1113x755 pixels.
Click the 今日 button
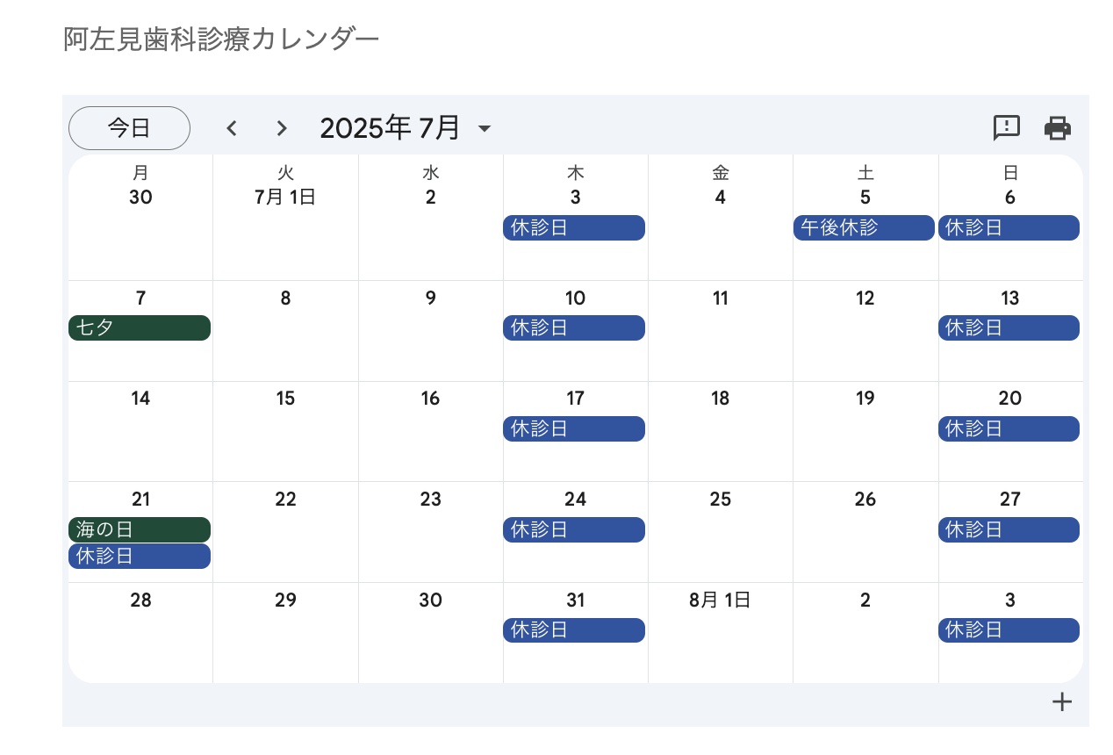[x=129, y=128]
